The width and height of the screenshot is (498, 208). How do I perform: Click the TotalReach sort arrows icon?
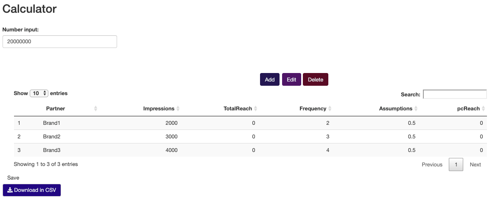256,109
